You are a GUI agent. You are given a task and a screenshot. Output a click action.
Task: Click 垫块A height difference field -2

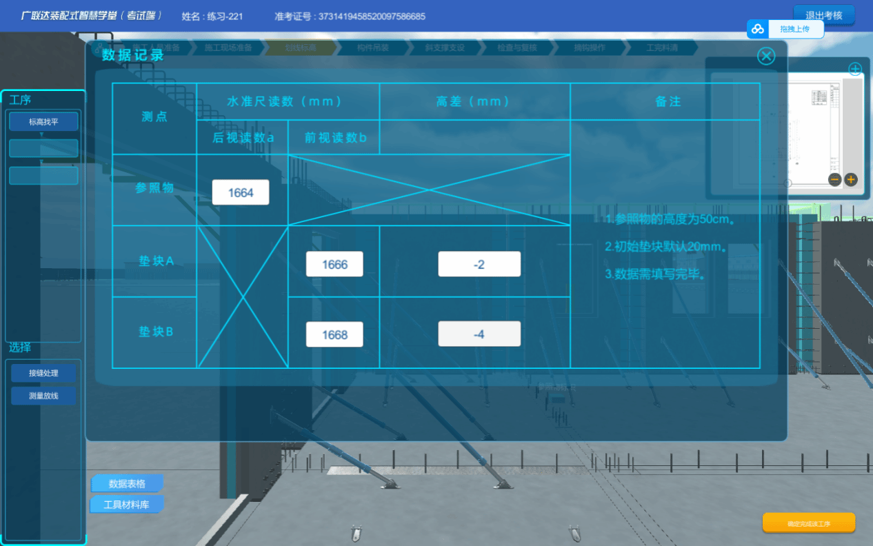point(479,265)
